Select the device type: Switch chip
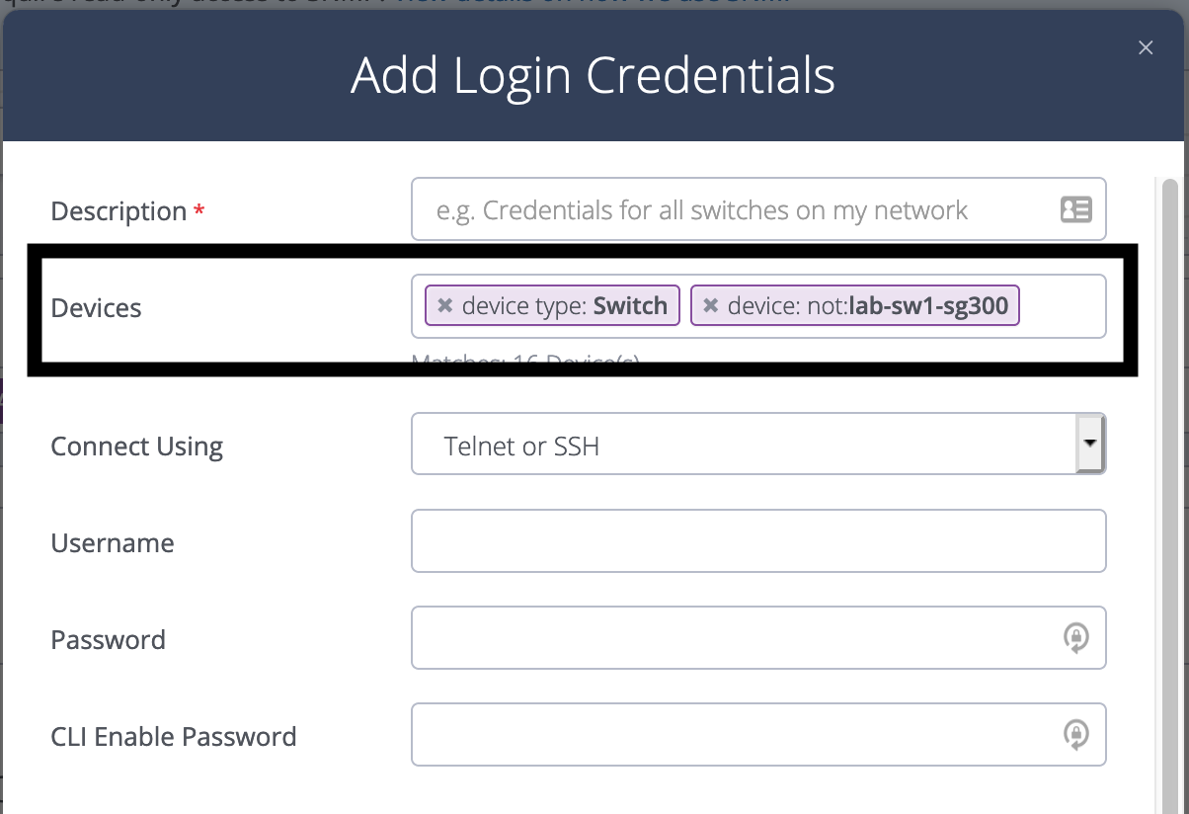 pyautogui.click(x=553, y=306)
